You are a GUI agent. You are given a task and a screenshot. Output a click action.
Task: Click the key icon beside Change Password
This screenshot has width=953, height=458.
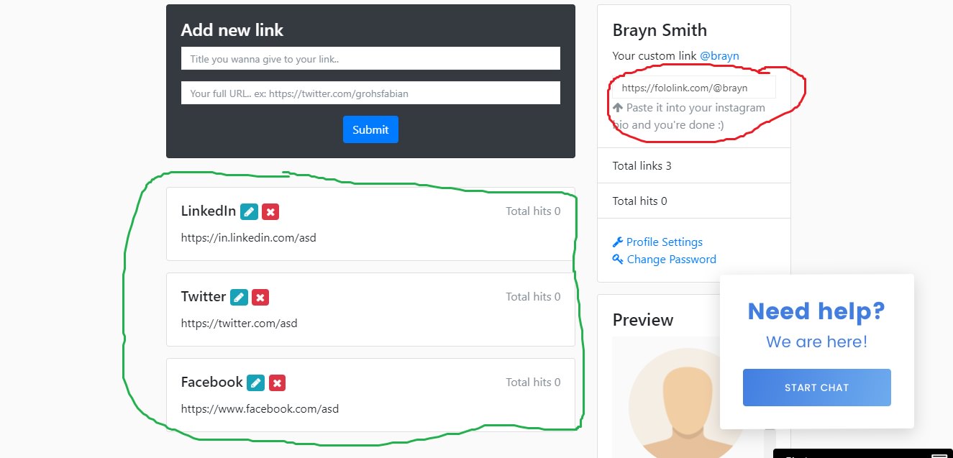tap(618, 260)
